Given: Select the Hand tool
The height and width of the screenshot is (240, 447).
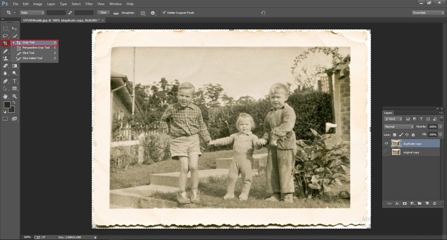Looking at the screenshot, I should 5,96.
